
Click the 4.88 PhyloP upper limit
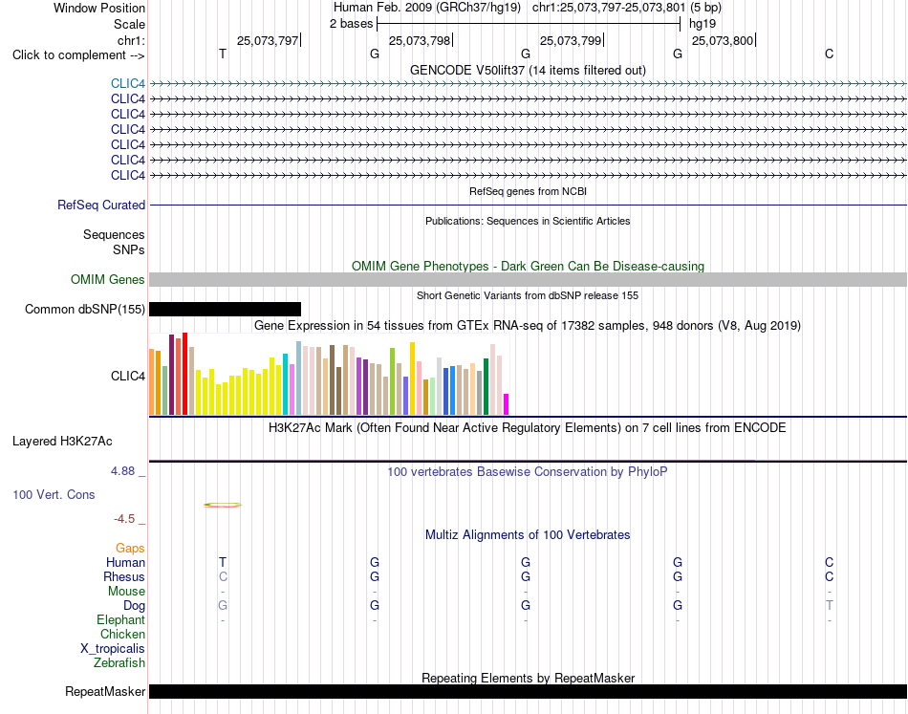[122, 471]
